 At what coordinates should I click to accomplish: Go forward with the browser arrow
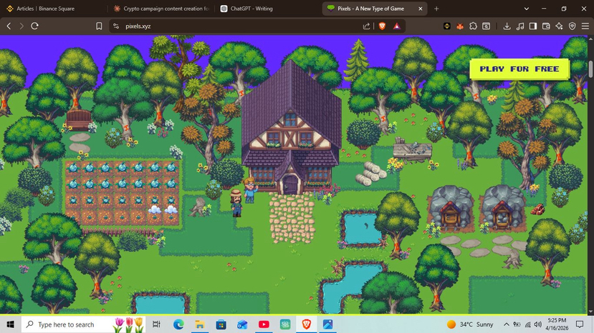[21, 26]
